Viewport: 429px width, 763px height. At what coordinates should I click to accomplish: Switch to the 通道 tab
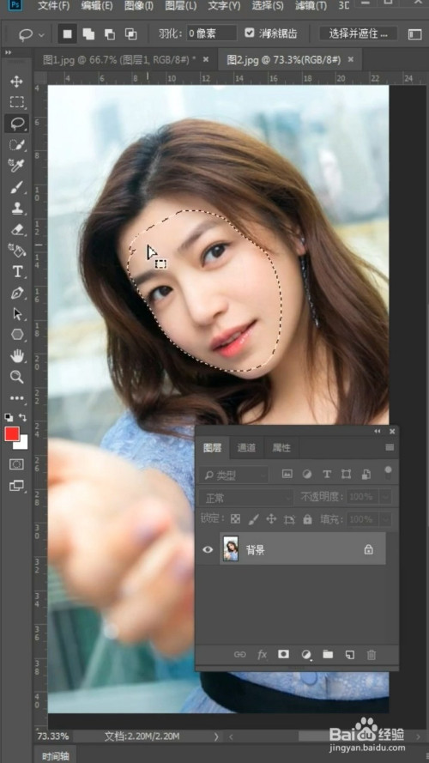tap(246, 448)
